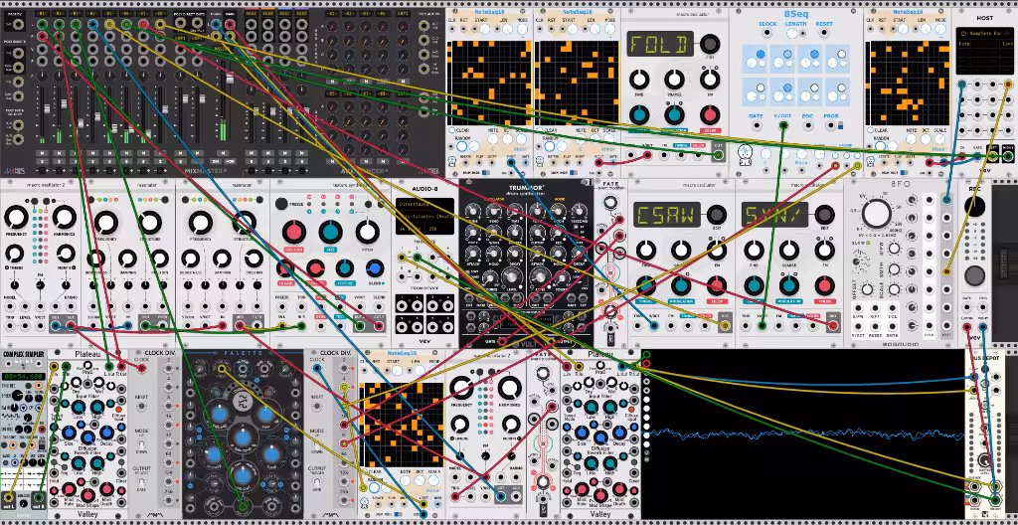The height and width of the screenshot is (525, 1018).
Task: Click the 8Seq CLOCK input jack
Action: 768,33
